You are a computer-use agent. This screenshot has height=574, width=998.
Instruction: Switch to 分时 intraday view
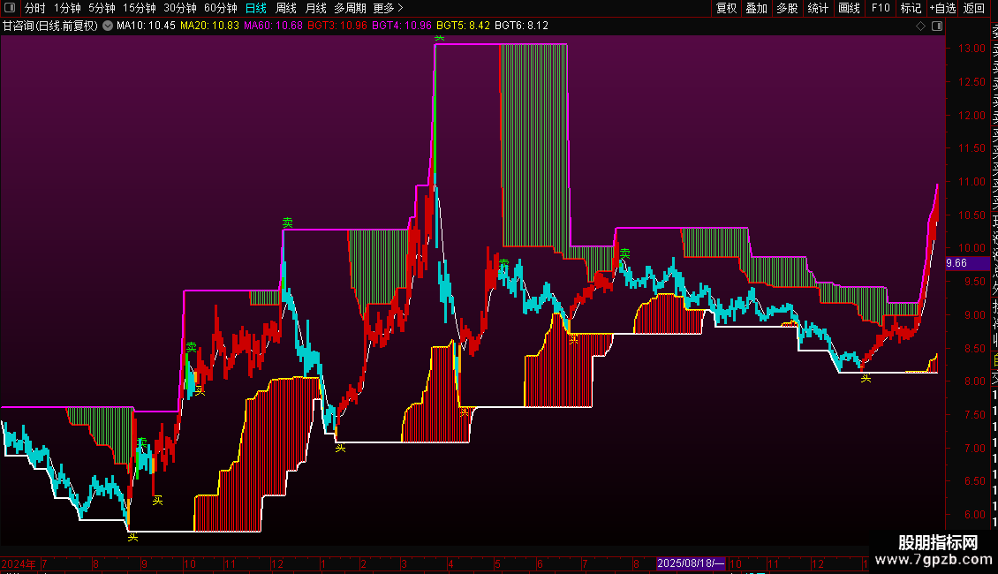click(35, 8)
